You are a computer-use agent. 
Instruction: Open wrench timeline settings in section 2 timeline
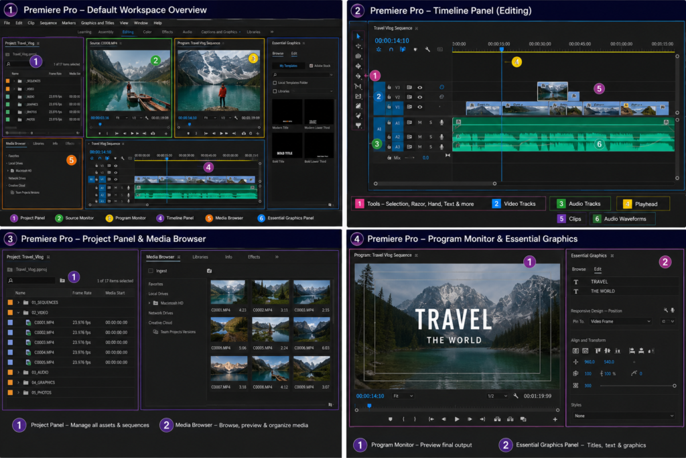[x=427, y=50]
